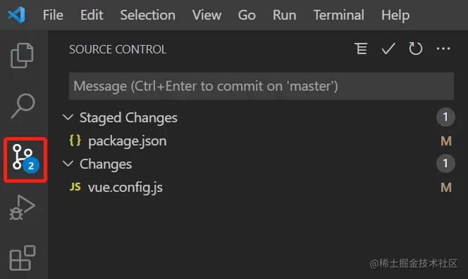Open the Search view icon
468x279 pixels.
click(x=23, y=106)
